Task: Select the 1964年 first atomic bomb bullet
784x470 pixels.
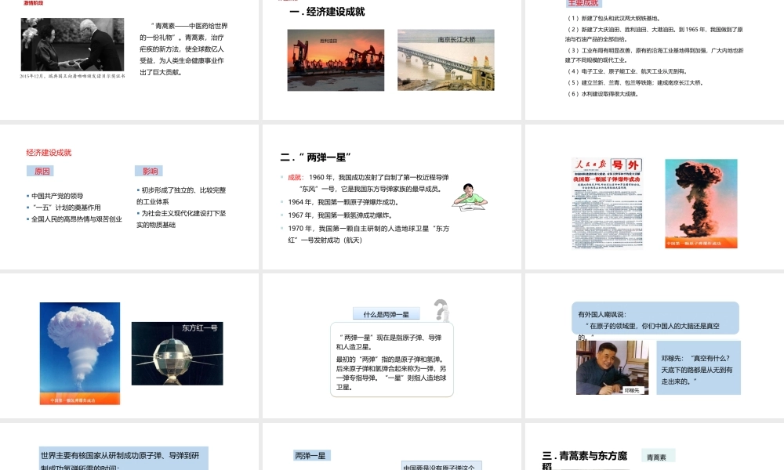Action: [x=339, y=202]
